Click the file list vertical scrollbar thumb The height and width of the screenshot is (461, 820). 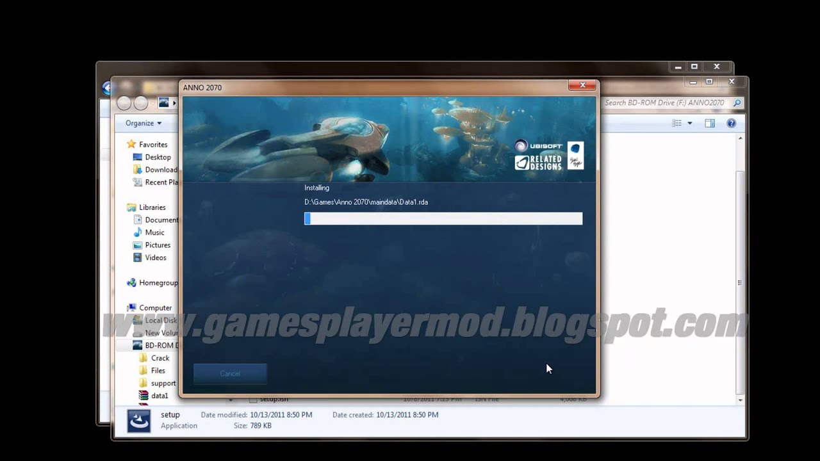click(x=740, y=282)
